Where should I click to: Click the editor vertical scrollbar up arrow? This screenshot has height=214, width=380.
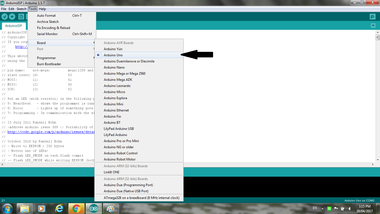(x=377, y=33)
